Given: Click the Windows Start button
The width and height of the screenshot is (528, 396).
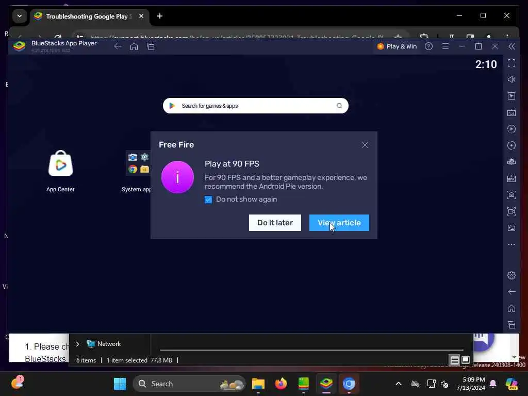Looking at the screenshot, I should [120, 384].
